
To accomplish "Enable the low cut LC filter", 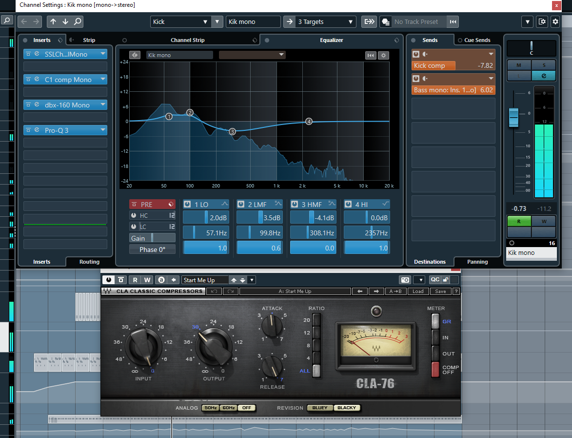I will [134, 227].
